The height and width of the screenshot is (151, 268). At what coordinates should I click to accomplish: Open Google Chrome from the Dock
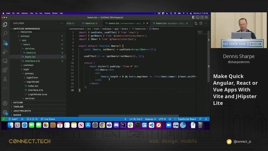tap(102, 125)
